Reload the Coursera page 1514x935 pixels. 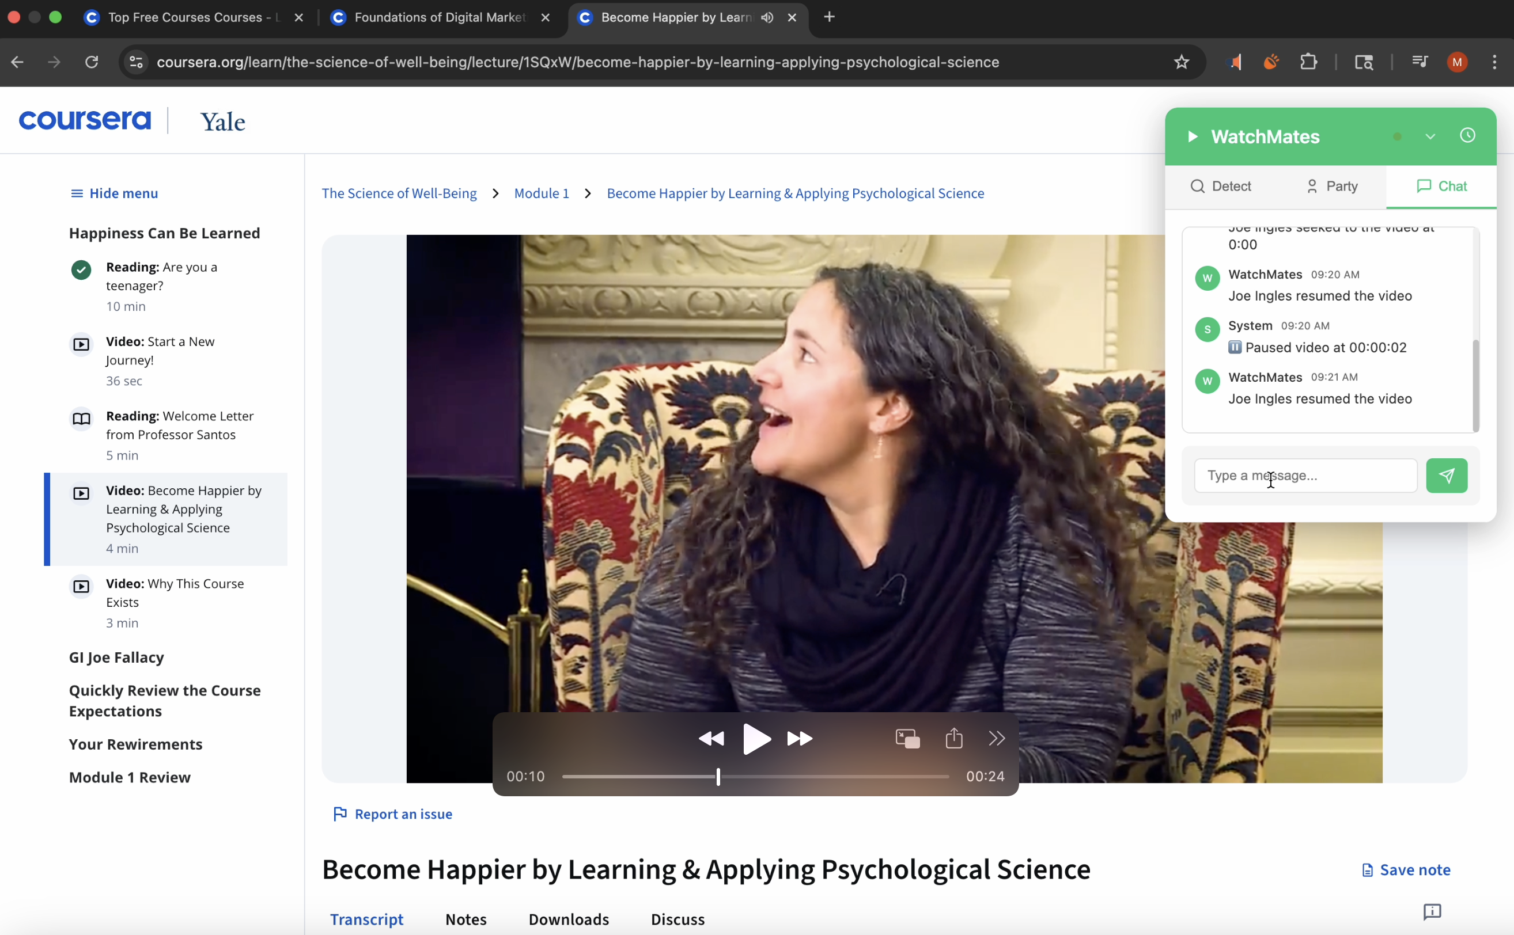[92, 62]
